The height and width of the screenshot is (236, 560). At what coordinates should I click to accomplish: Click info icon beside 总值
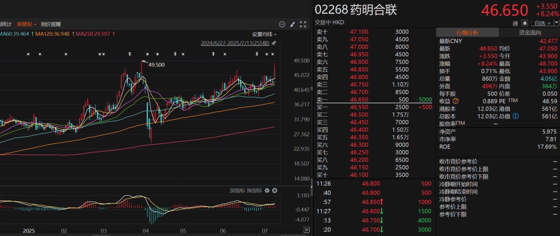coord(515,116)
